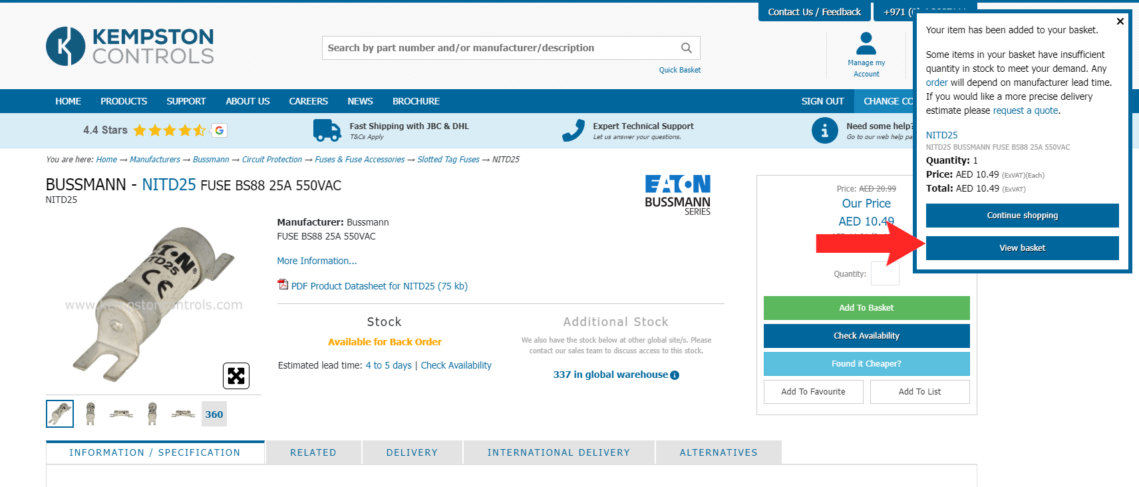Switch to the Delivery tab
The width and height of the screenshot is (1139, 487).
(x=412, y=452)
